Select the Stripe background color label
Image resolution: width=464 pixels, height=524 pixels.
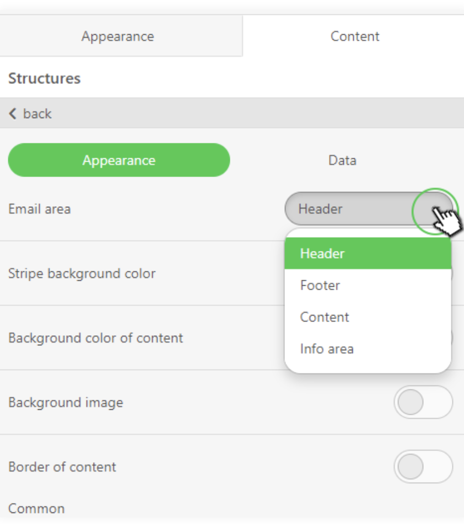coord(82,274)
